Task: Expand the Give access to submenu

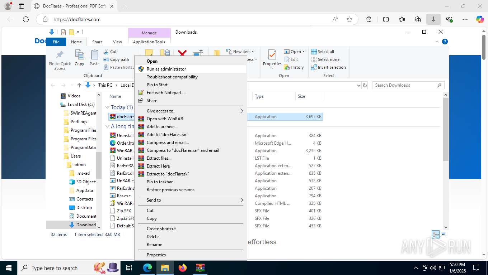Action: point(191,111)
